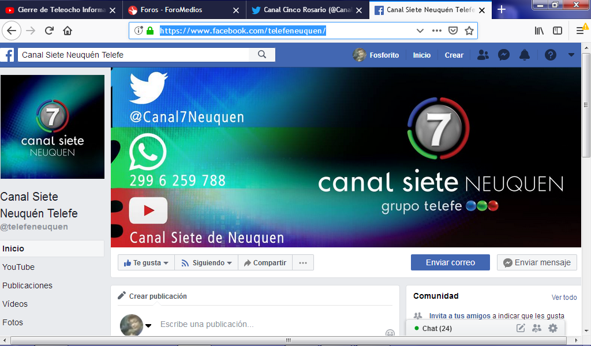Click the green padlock security icon
The image size is (591, 346).
click(149, 31)
